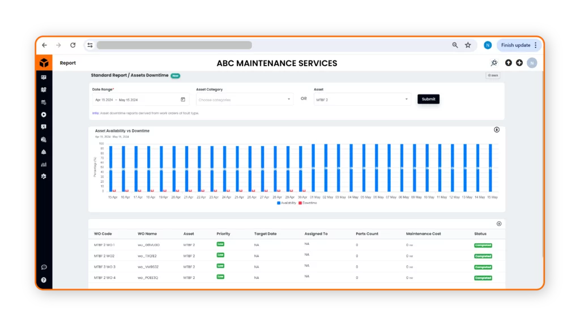Click the Low priority badge of MTBF 2 WO2
Screen dimensions: 580x326
tap(220, 255)
